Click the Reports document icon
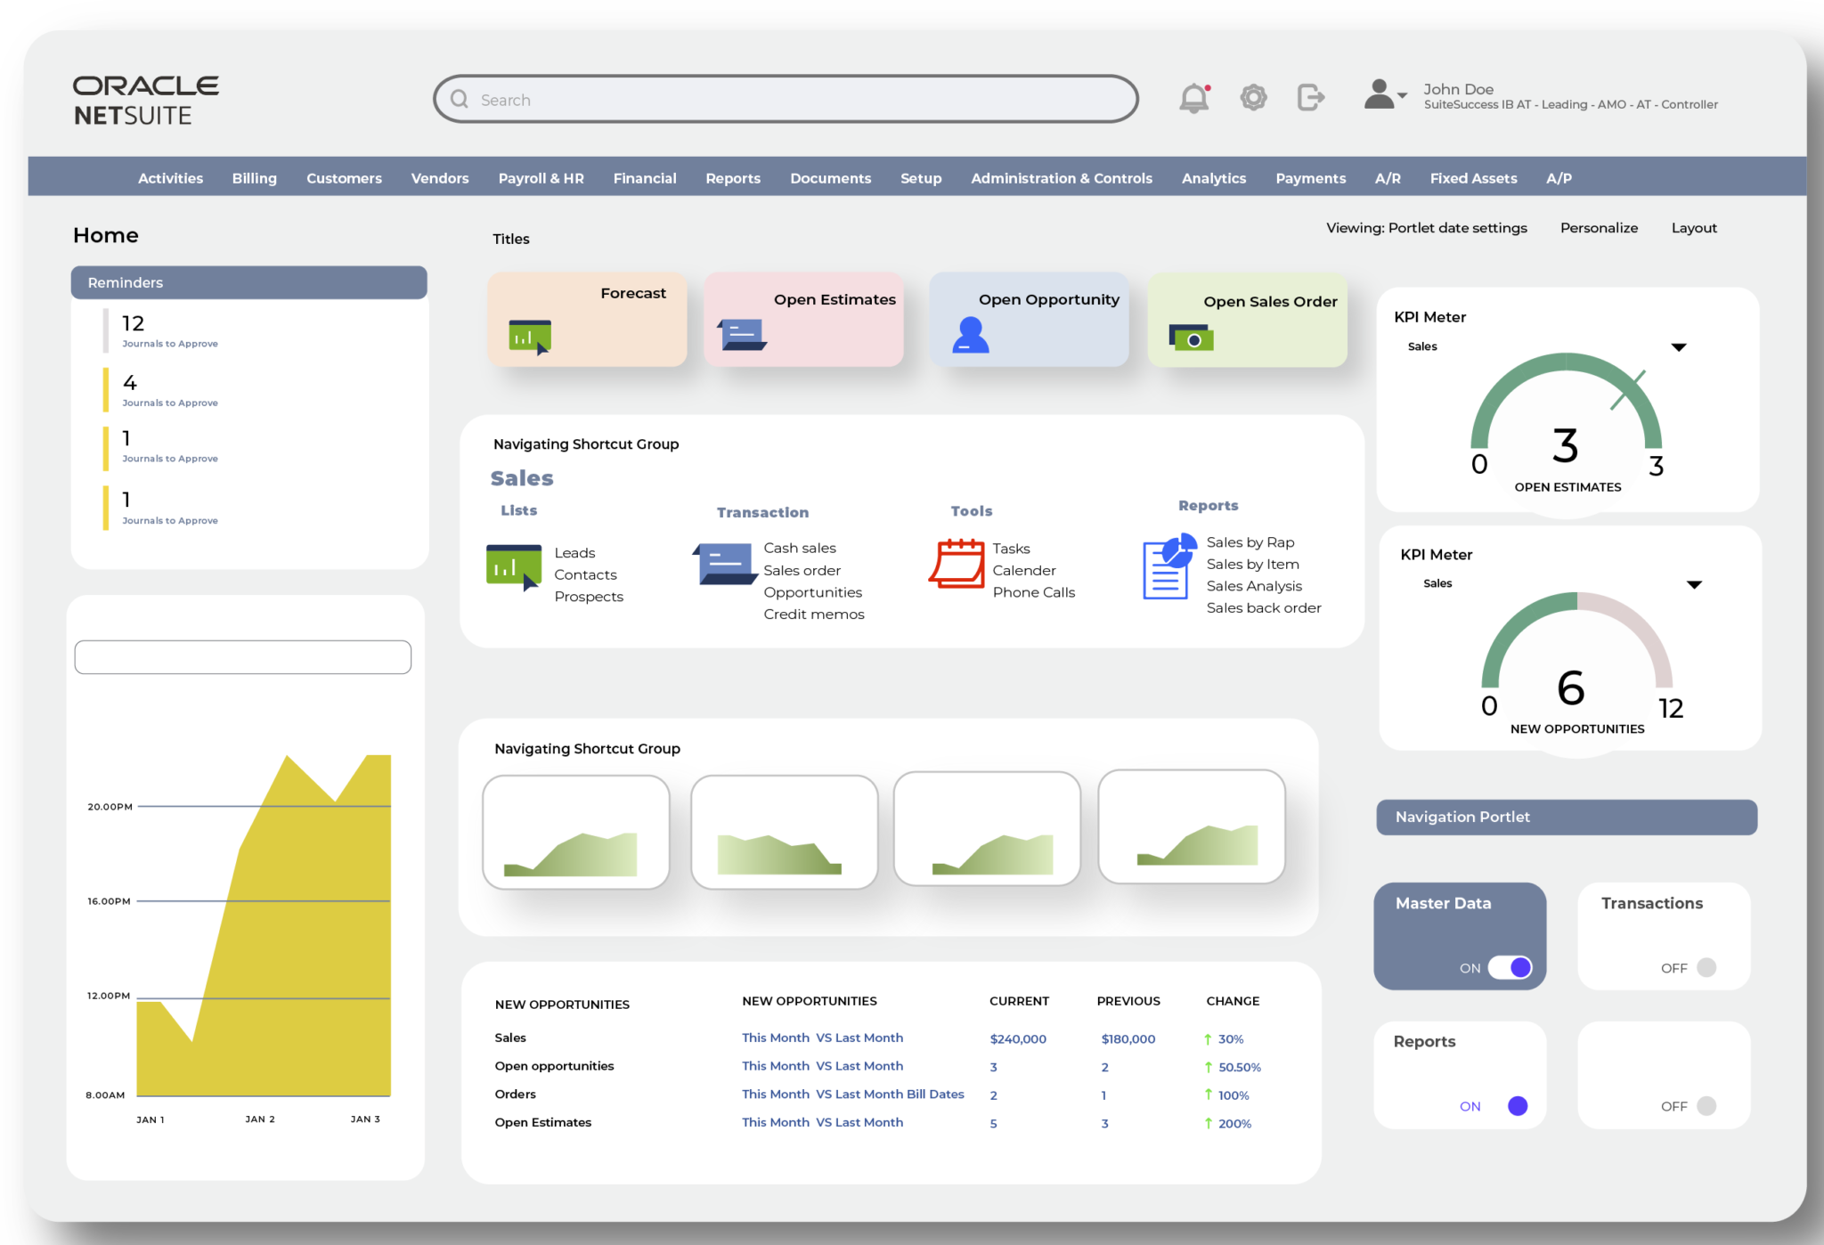 (1167, 566)
